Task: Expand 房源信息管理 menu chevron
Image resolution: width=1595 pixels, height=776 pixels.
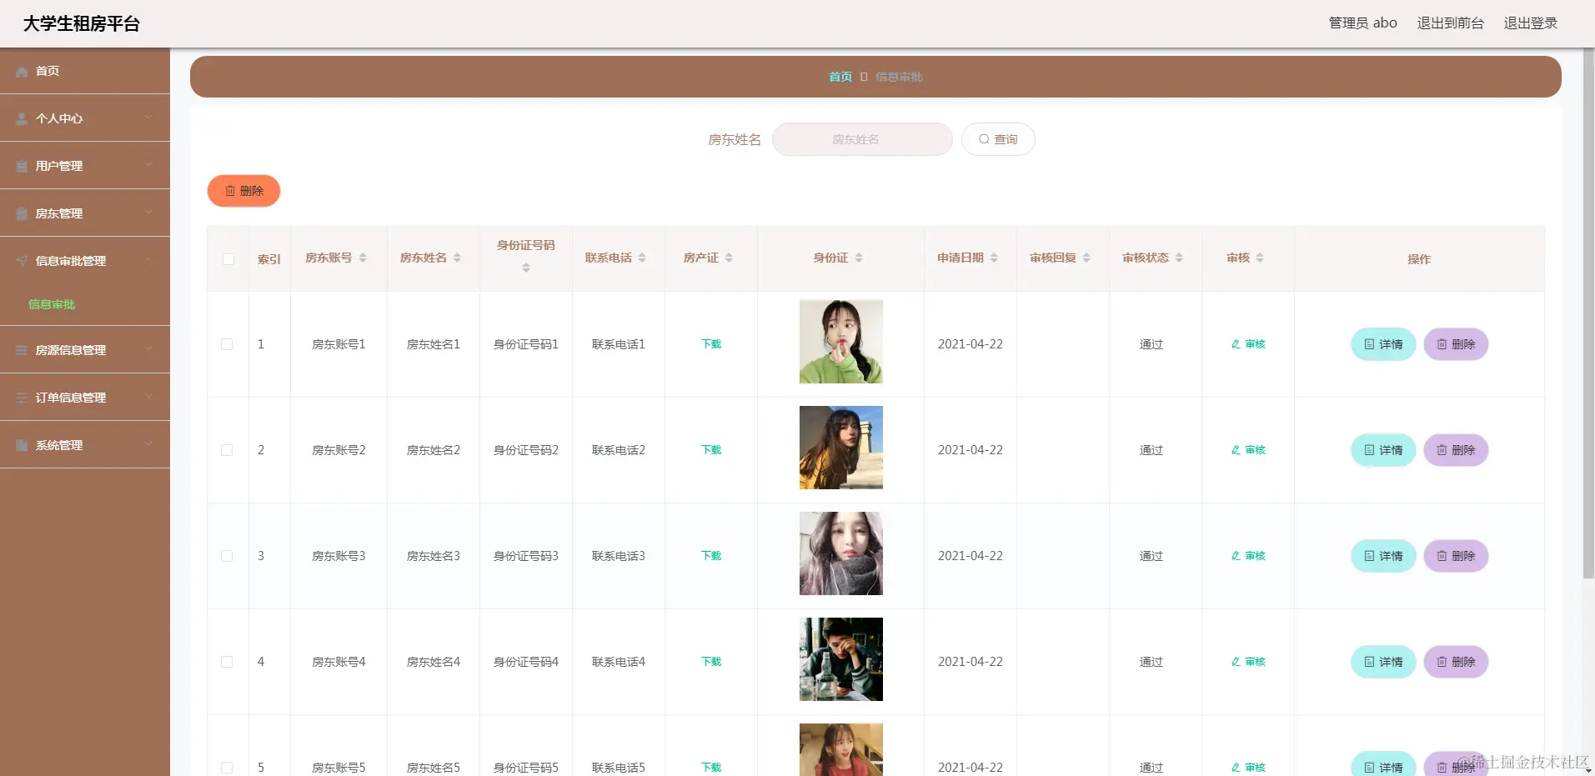Action: 148,349
